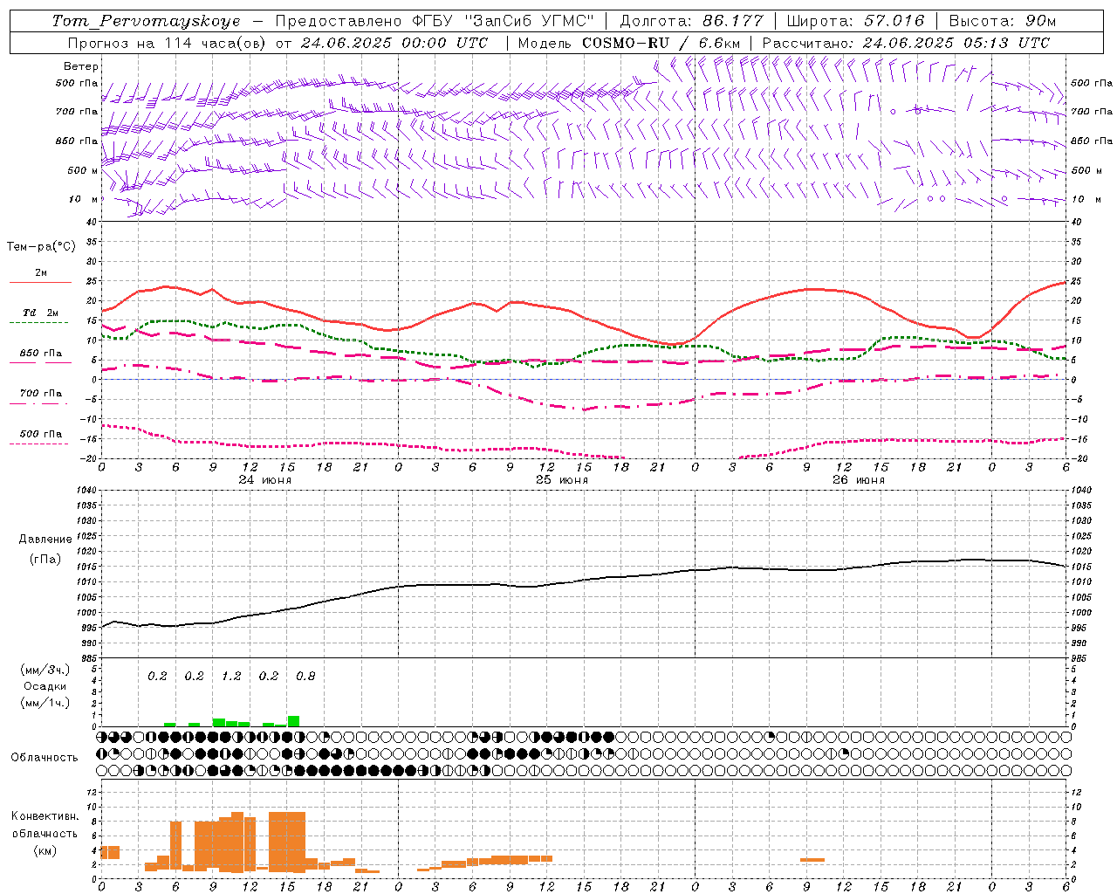Click the Тем-ра(°C) panel label

41,247
